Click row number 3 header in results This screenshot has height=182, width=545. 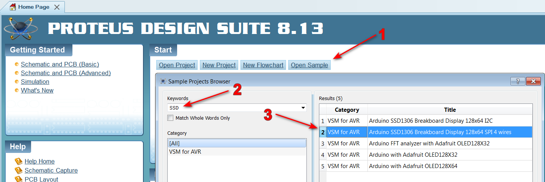323,143
